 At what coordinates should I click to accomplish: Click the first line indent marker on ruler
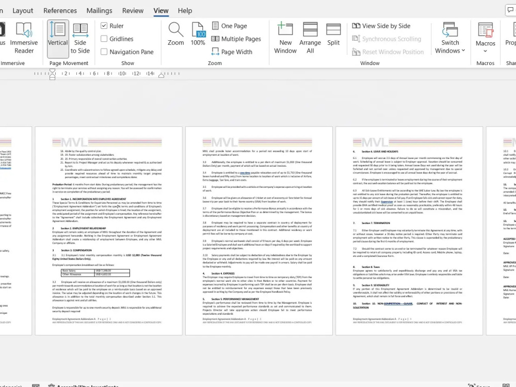pyautogui.click(x=52, y=71)
